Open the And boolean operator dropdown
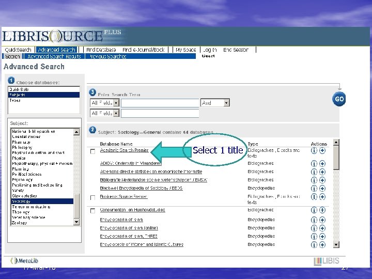This screenshot has width=372, height=279. tap(215, 103)
